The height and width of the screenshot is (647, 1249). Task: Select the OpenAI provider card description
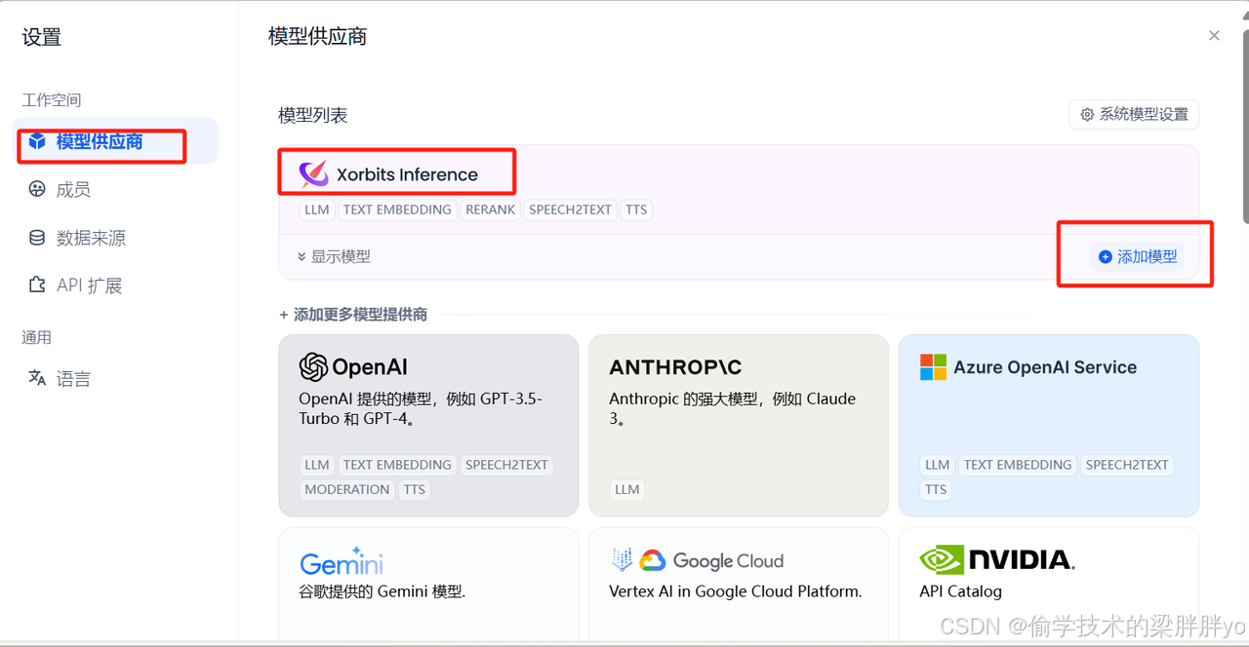click(x=421, y=408)
